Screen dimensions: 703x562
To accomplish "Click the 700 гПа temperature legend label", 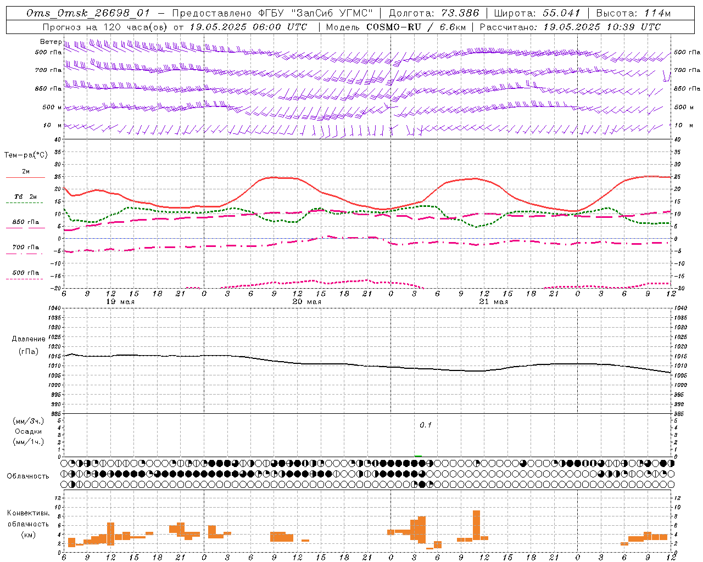I will pos(26,248).
